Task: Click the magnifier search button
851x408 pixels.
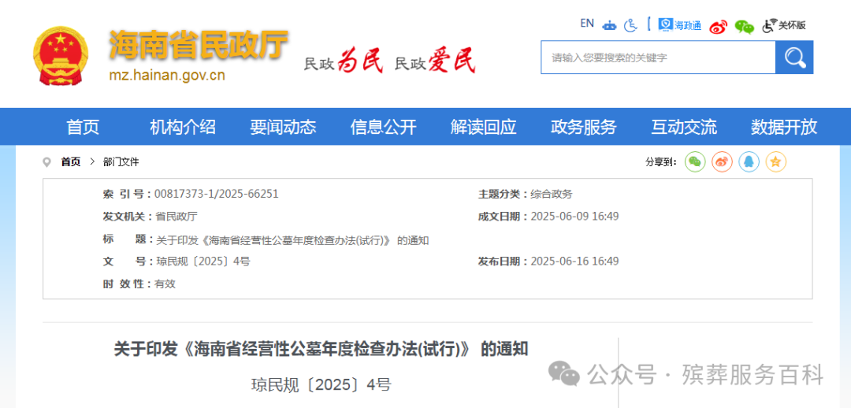Action: (794, 57)
